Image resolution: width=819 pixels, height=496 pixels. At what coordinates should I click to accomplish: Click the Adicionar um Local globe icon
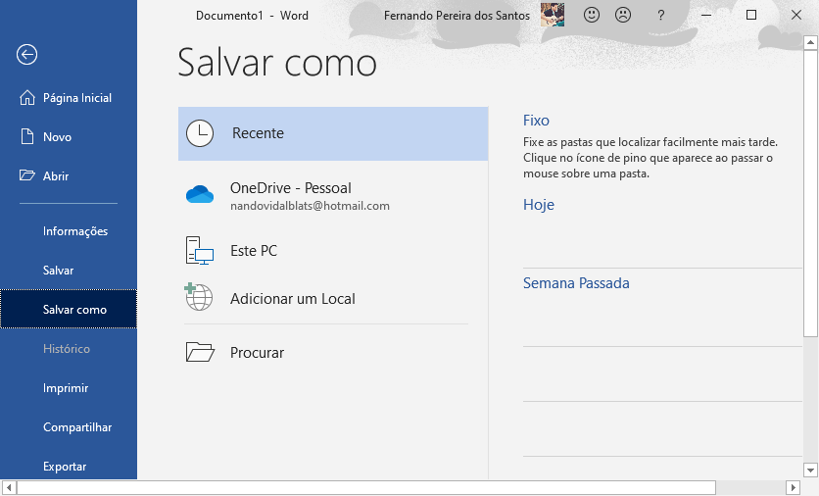click(x=199, y=297)
